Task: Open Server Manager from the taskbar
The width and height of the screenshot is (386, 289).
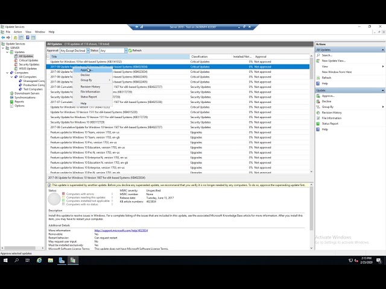Action: [62, 260]
